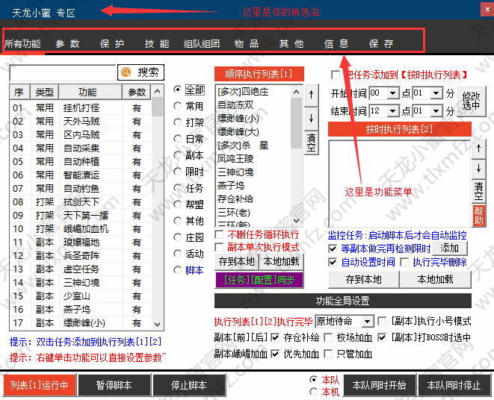Switch to the 组队组团 menu tab
The image size is (494, 400).
pos(202,44)
